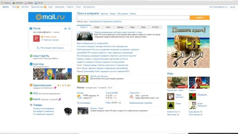Image resolution: width=238 pixels, height=134 pixels.
Task: Open the Агент Mail.Ru green icon
Action: click(x=31, y=56)
